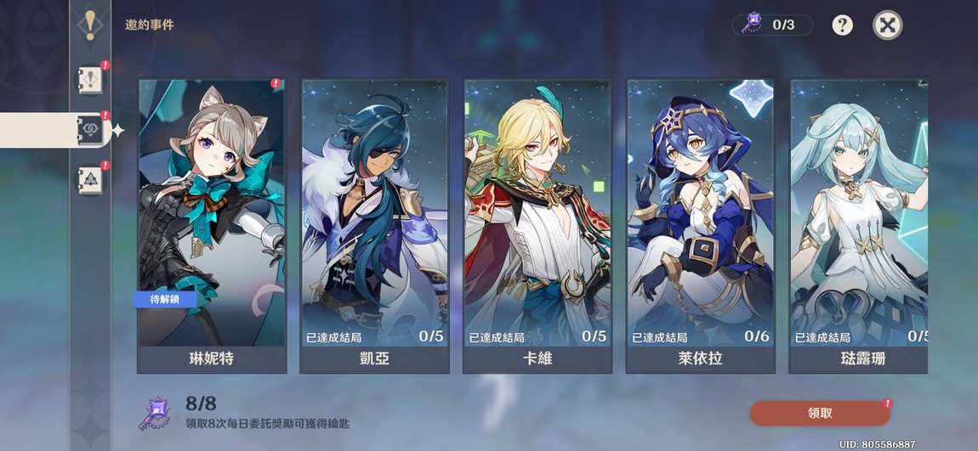Select Kaeya's character portrait
Viewport: 978px width, 451px height.
[374, 212]
